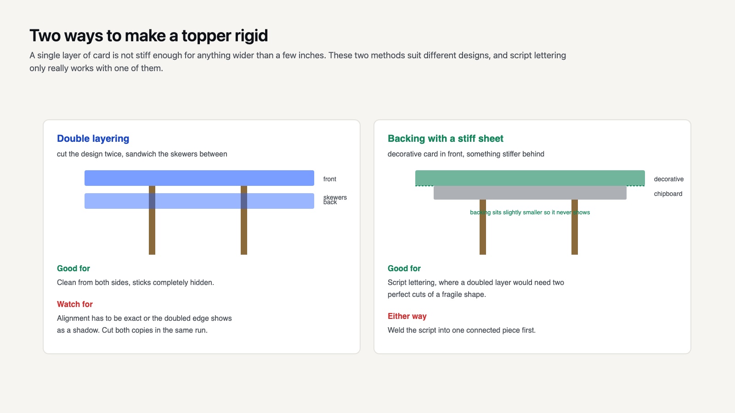Click 'cut the design twice' subtitle
The height and width of the screenshot is (413, 735).
(x=142, y=154)
